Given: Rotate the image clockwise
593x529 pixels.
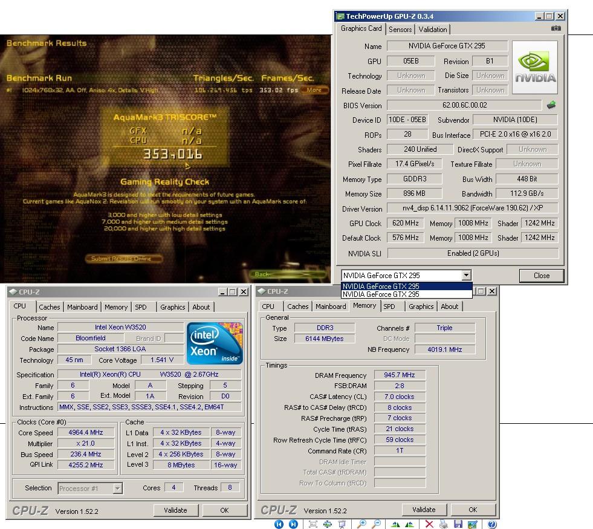Looking at the screenshot, I should (x=395, y=524).
